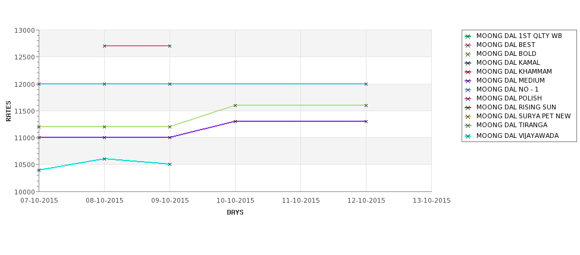Screen dimensions: 580x255
Task: Select MOONG DAL SURYA PET NEW legend label
Action: [x=523, y=116]
